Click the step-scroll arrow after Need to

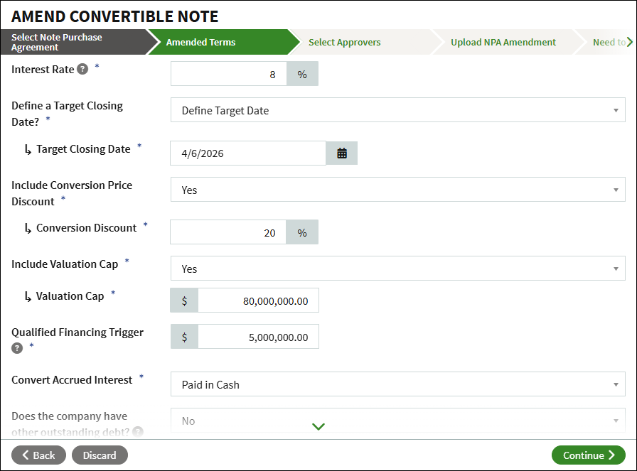[x=630, y=42]
